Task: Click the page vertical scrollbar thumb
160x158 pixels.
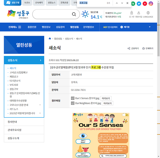Action: 159,29
